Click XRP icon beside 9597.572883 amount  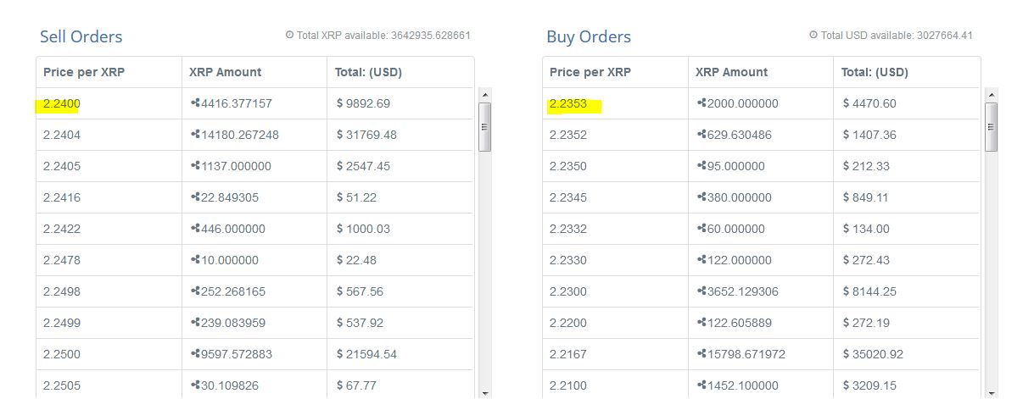point(195,354)
